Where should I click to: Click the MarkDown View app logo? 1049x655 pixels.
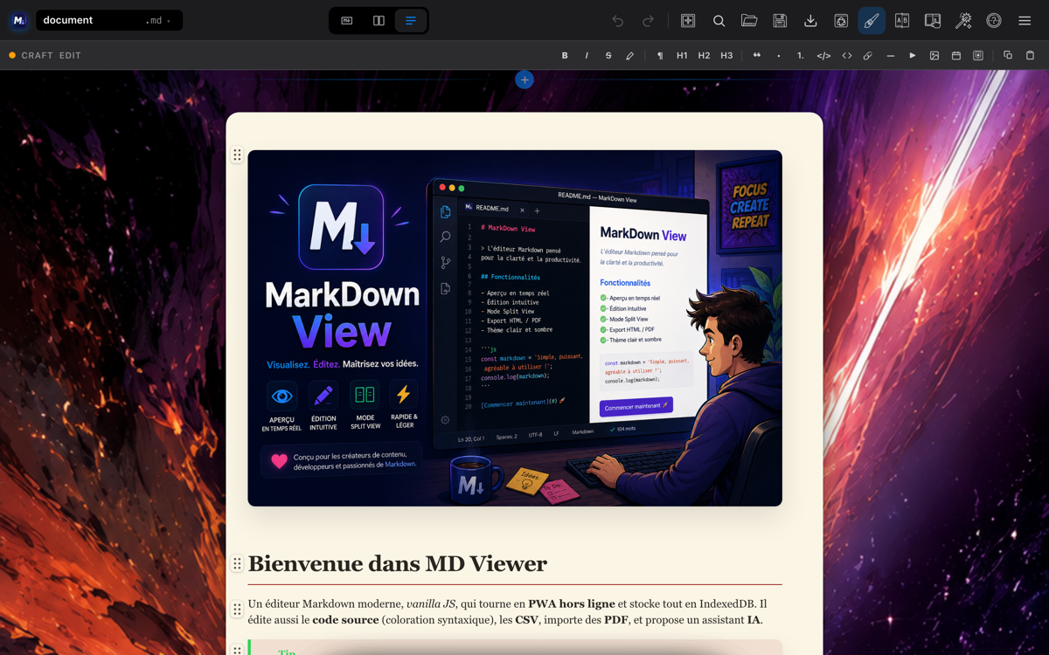18,20
